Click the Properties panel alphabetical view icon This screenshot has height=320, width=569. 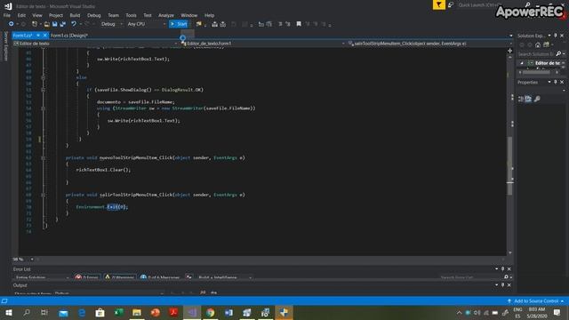coord(528,99)
